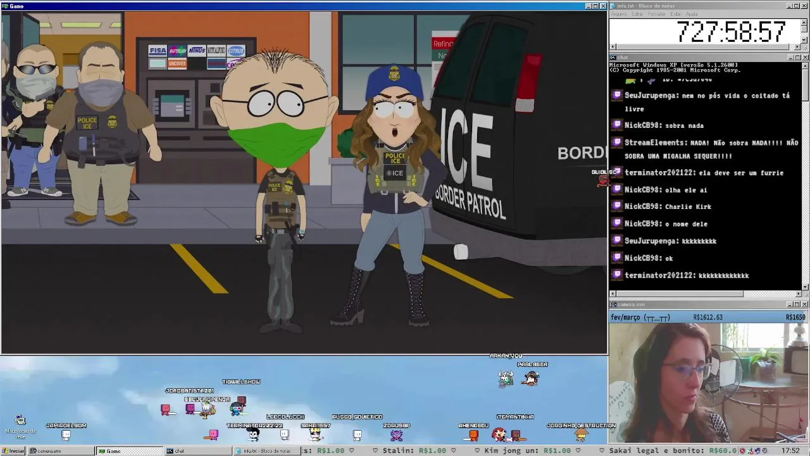Click the SAKAII557 avatar
This screenshot has width=810, height=456.
[315, 434]
